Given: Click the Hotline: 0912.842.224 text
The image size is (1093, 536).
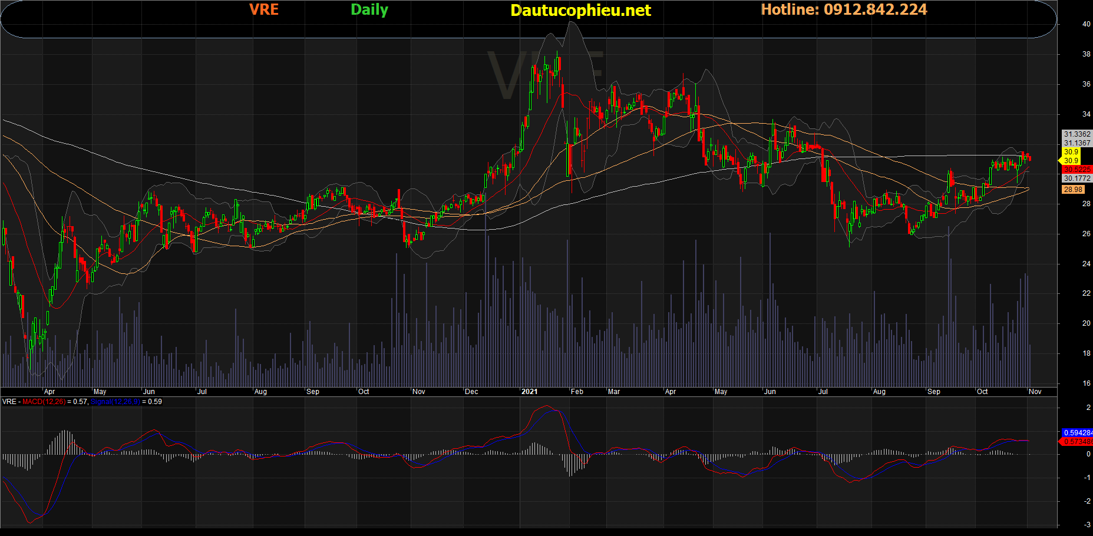Looking at the screenshot, I should pos(844,9).
